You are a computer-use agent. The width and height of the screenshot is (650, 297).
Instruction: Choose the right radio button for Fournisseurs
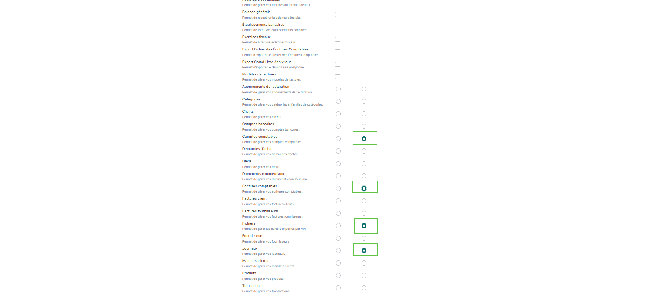coord(364,238)
